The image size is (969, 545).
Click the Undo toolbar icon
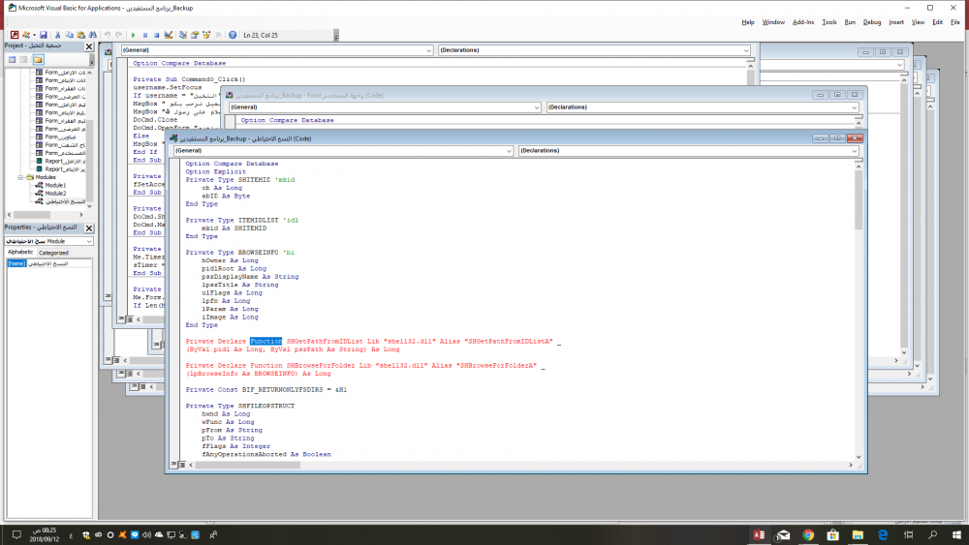(x=107, y=35)
